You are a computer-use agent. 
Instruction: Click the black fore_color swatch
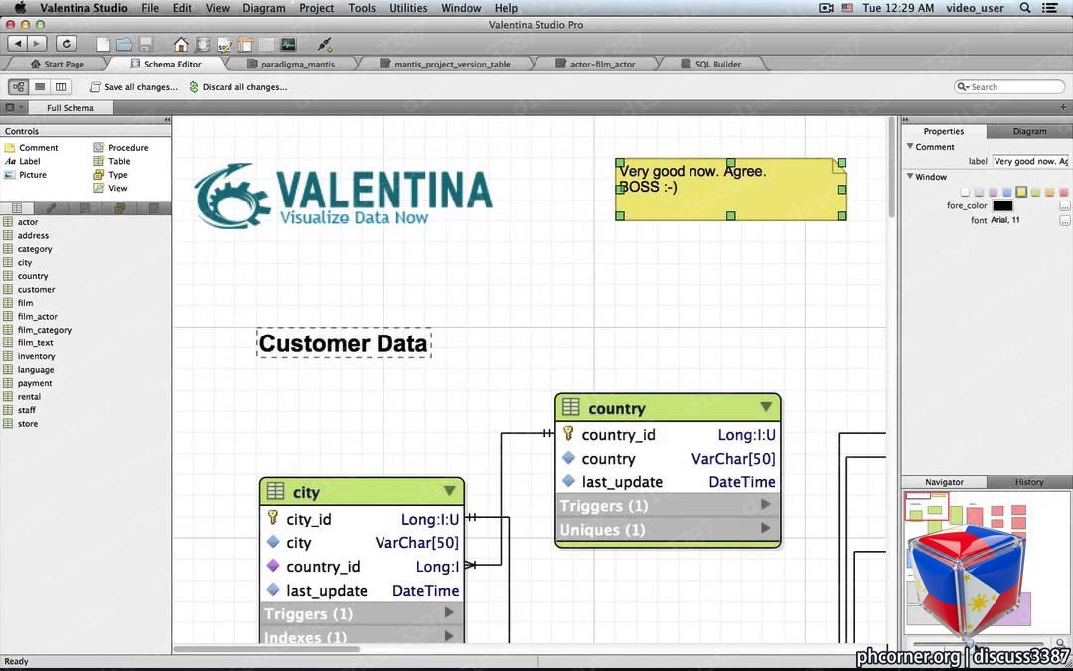[1002, 205]
